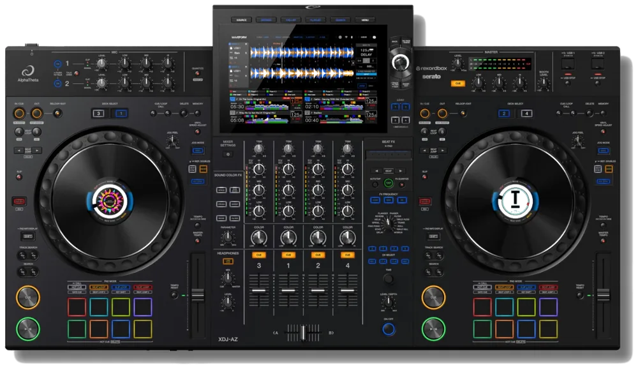Screen dimensions: 638x369
Task: Click left deck search fast-forward button
Action: pyautogui.click(x=34, y=272)
